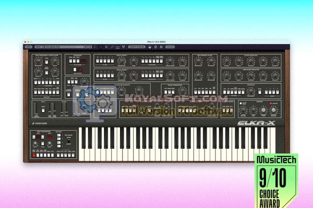Image resolution: width=313 pixels, height=208 pixels.
Task: Adjust the Noise Generator level knob
Action: pos(182,91)
